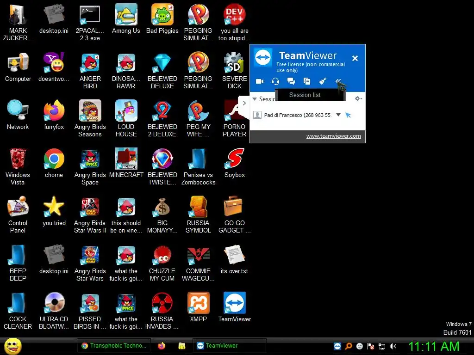474x355 pixels.
Task: Select the ANGER BIRD desktop icon
Action: pyautogui.click(x=90, y=71)
